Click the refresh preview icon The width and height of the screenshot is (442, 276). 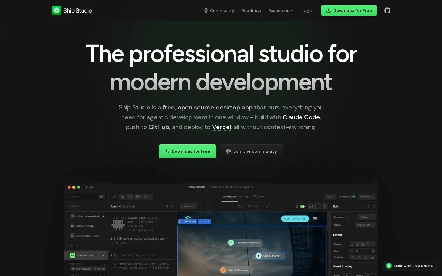pyautogui.click(x=239, y=207)
